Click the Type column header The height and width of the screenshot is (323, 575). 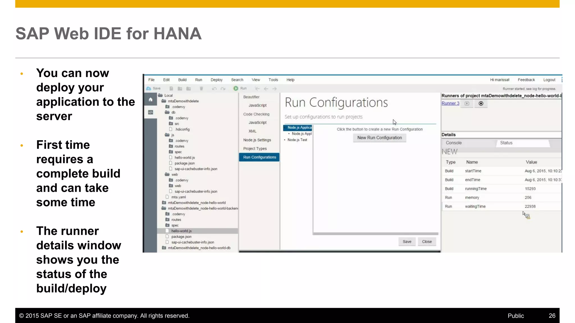coord(451,162)
